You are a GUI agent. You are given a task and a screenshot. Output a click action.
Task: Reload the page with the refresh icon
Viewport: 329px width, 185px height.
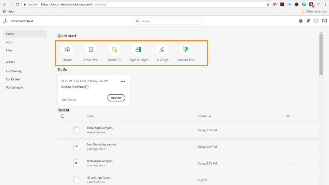click(18, 4)
